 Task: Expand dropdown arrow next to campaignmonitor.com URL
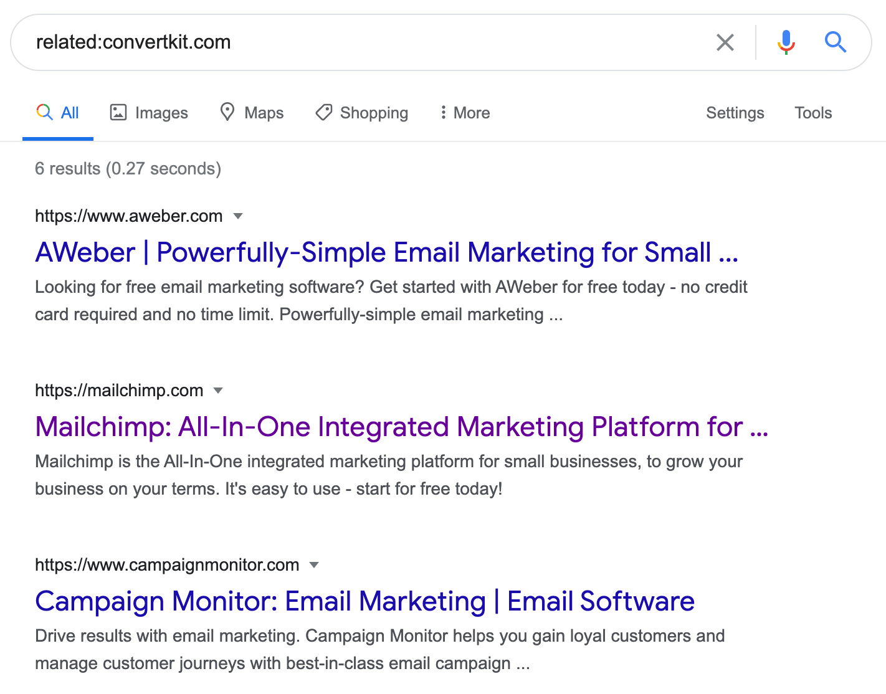coord(314,565)
